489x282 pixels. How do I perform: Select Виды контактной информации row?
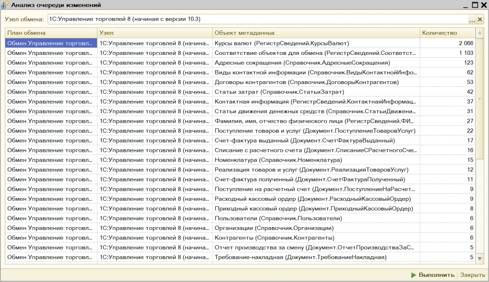240,73
